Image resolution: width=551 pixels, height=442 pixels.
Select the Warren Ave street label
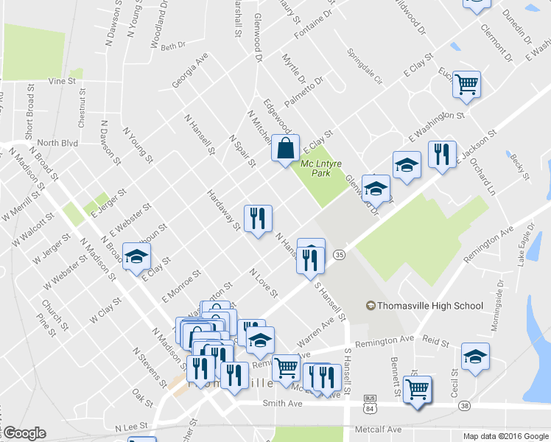pyautogui.click(x=315, y=332)
